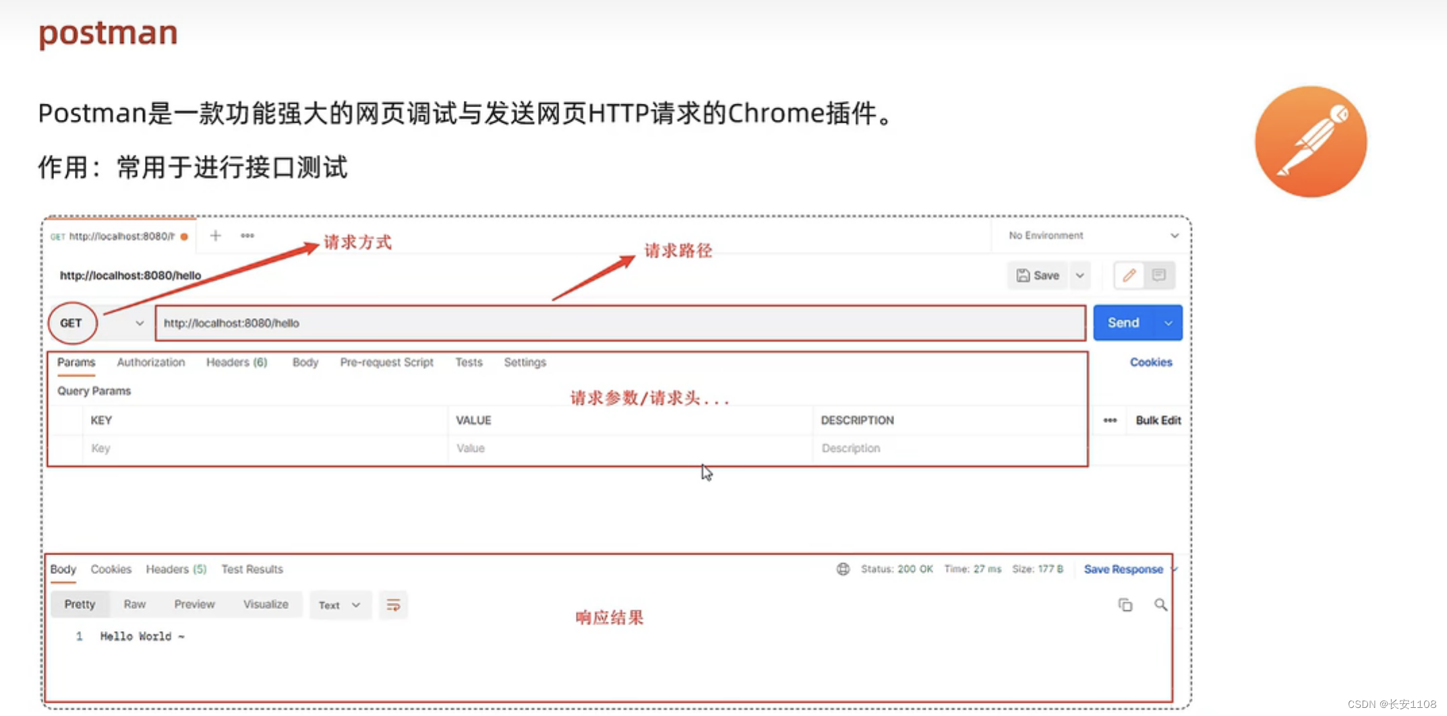Click the 'Hello World ~' response line
Viewport: 1447px width, 716px height.
click(142, 637)
